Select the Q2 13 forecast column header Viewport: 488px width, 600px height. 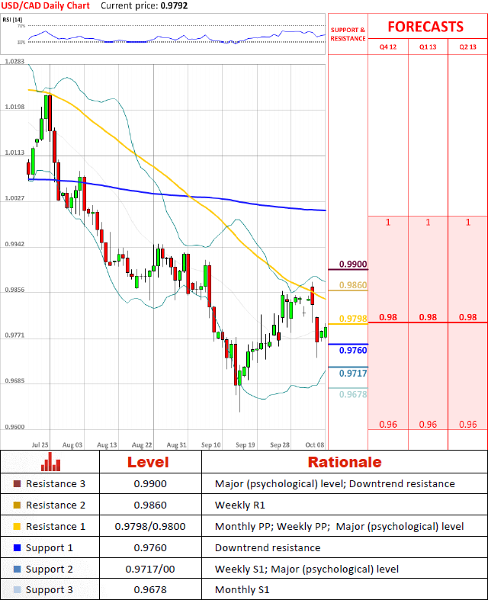coord(467,47)
